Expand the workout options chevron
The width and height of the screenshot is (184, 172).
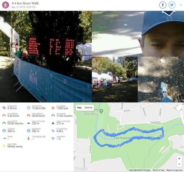[x=181, y=5]
